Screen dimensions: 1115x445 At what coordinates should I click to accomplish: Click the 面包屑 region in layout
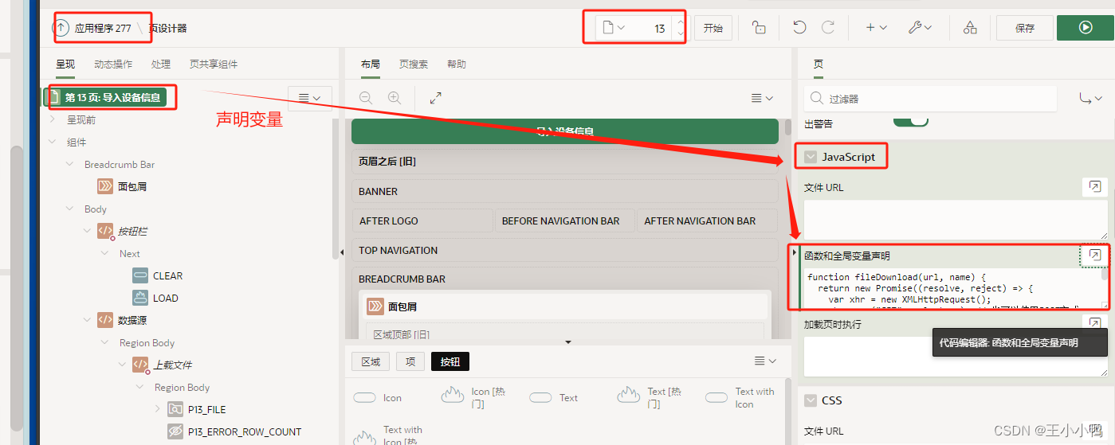coord(566,306)
